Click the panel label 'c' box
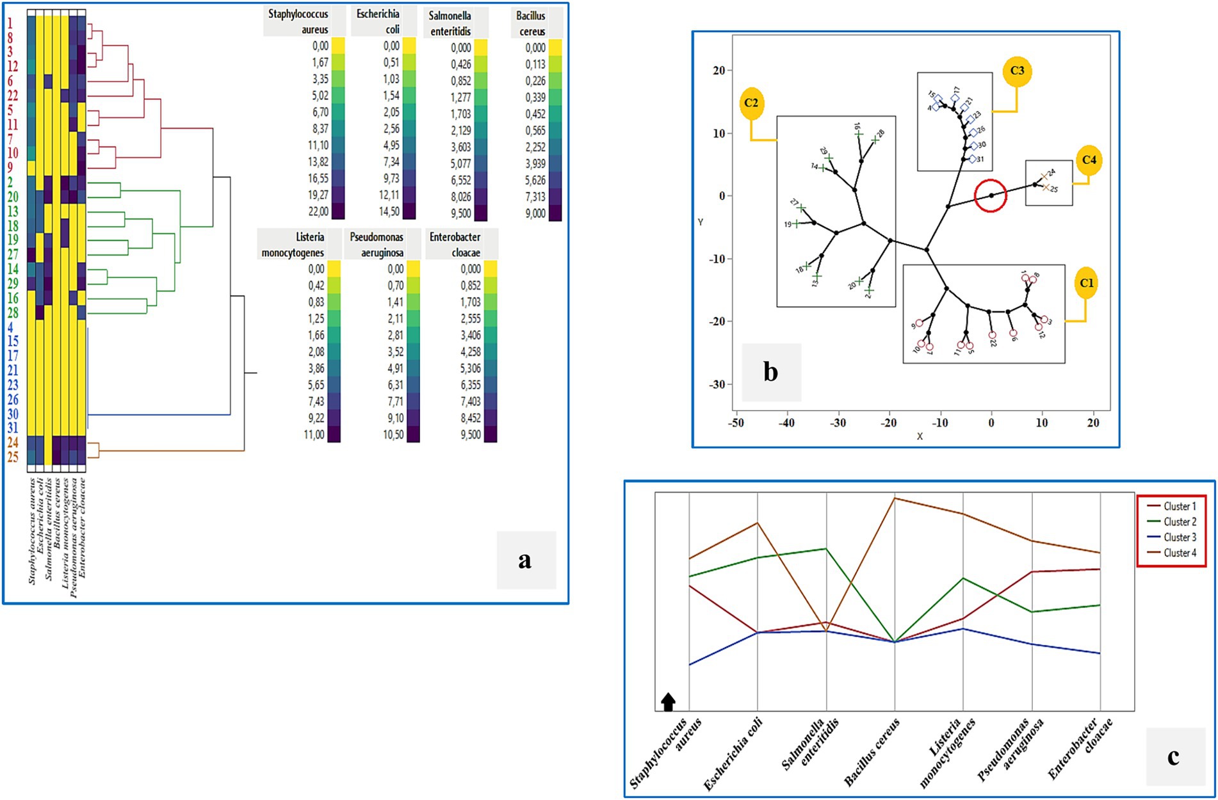Viewport: 1218px width, 800px height. pos(1173,757)
